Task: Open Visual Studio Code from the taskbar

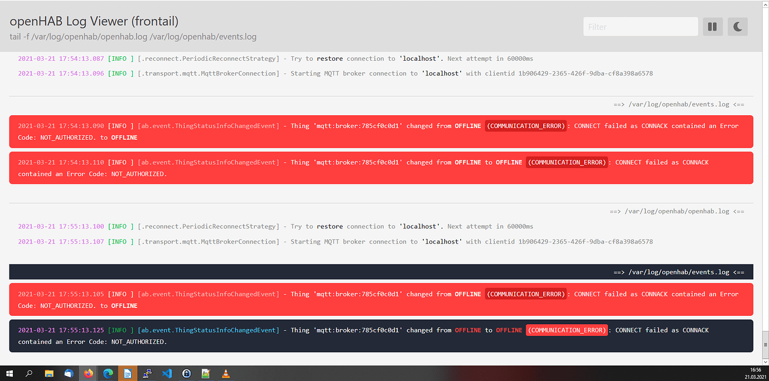Action: click(167, 373)
